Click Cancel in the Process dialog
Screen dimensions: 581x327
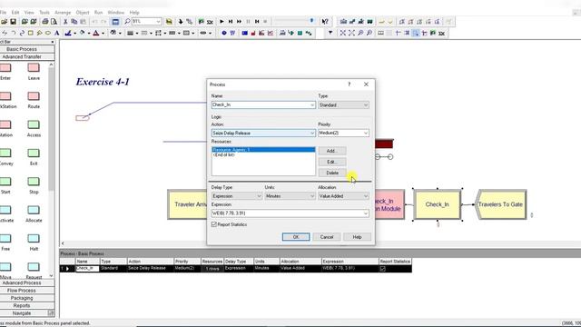click(327, 237)
